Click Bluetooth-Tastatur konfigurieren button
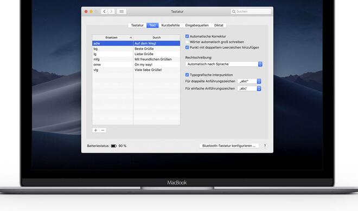This screenshot has width=358, height=211. coord(229,146)
